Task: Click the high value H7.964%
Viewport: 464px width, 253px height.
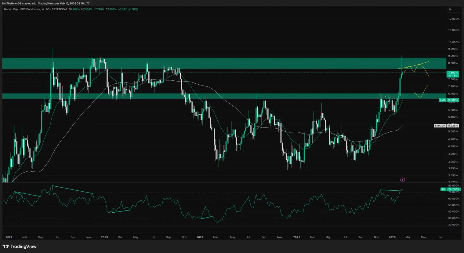Action: click(x=87, y=9)
